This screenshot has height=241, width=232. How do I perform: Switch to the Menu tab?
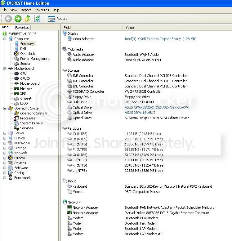pyautogui.click(x=6, y=27)
